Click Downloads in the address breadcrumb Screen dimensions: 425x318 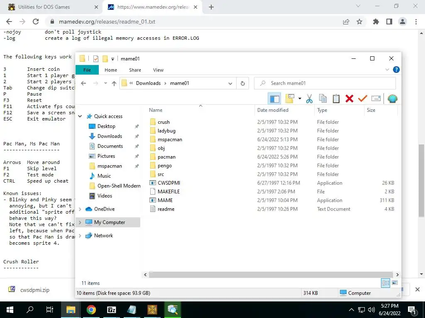pyautogui.click(x=148, y=83)
